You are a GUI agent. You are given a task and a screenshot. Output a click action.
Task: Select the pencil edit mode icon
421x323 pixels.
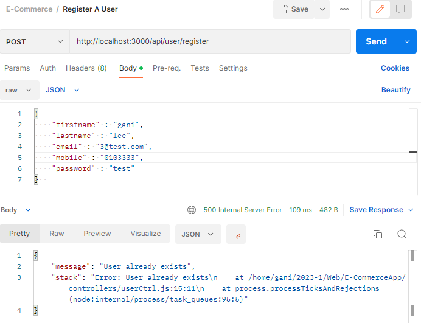tap(380, 9)
